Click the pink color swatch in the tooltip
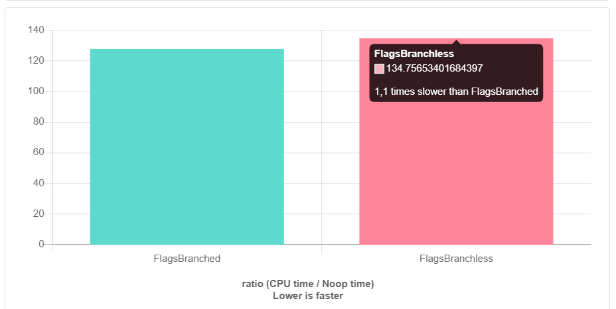The width and height of the screenshot is (616, 309). pyautogui.click(x=379, y=68)
